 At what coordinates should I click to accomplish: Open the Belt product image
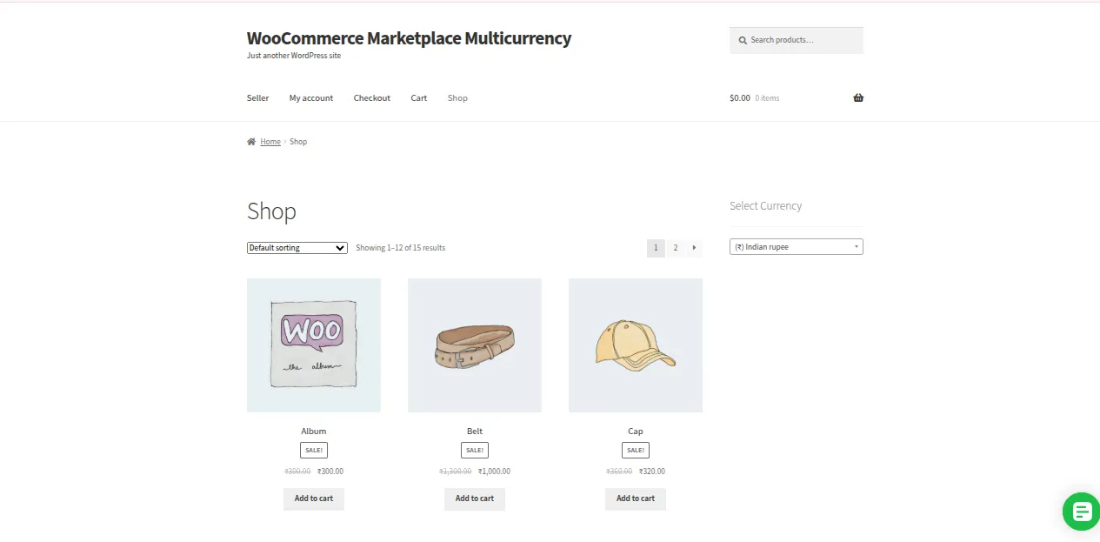pyautogui.click(x=475, y=345)
